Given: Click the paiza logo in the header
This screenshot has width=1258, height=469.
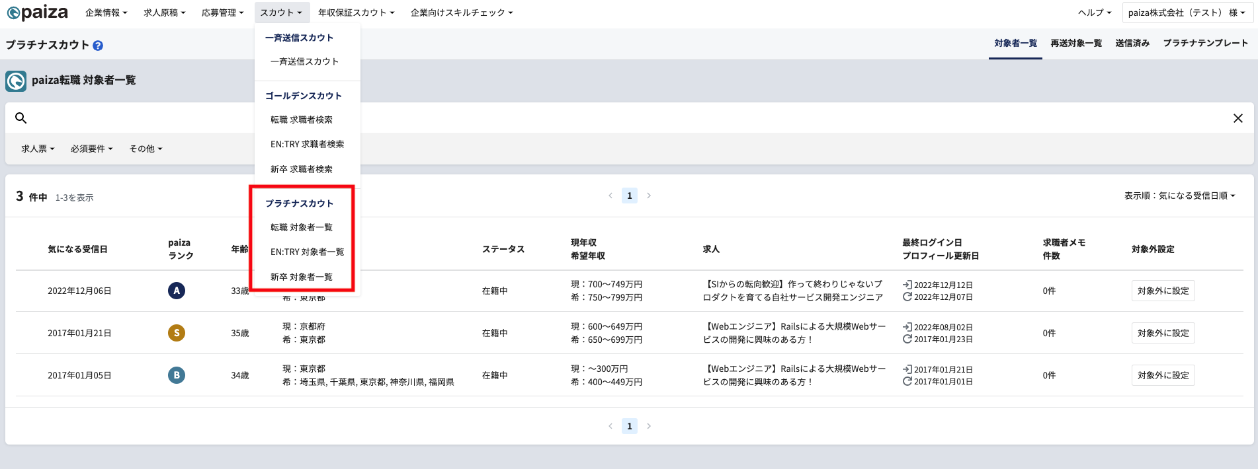Looking at the screenshot, I should click(37, 13).
